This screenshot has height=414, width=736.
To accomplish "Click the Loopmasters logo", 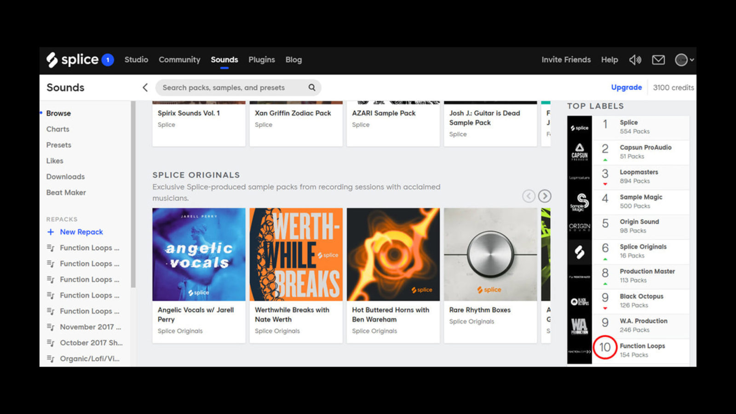I will tap(580, 177).
